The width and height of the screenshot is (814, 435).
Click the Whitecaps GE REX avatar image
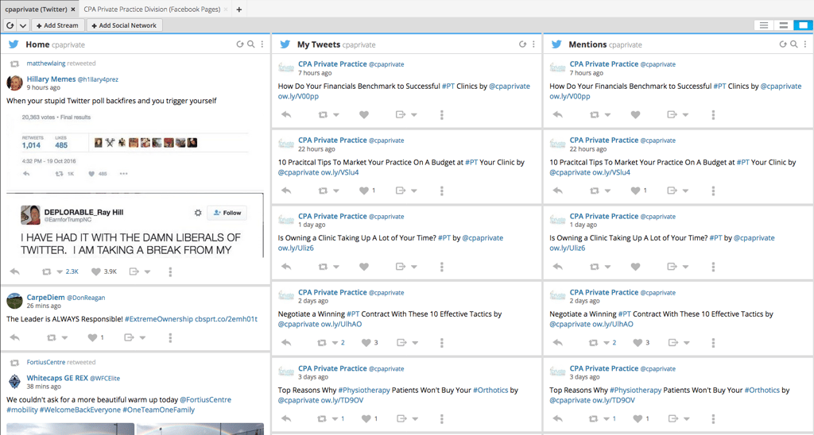[14, 382]
